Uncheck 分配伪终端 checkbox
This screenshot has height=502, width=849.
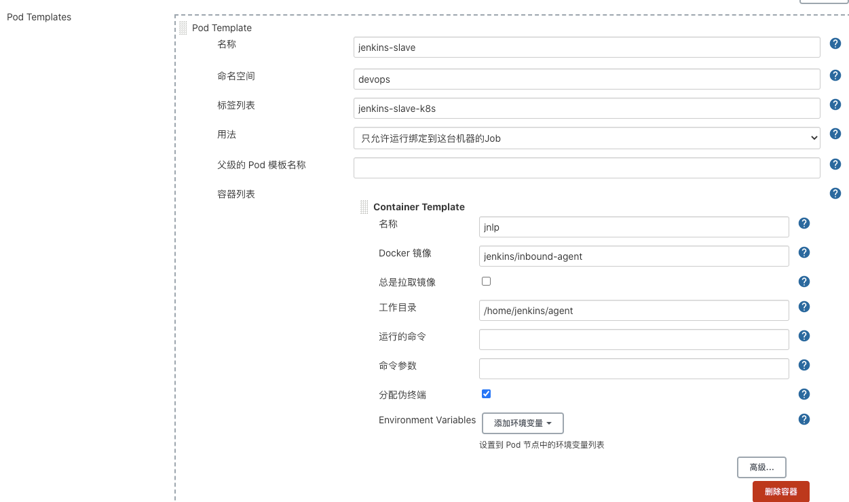coord(486,393)
